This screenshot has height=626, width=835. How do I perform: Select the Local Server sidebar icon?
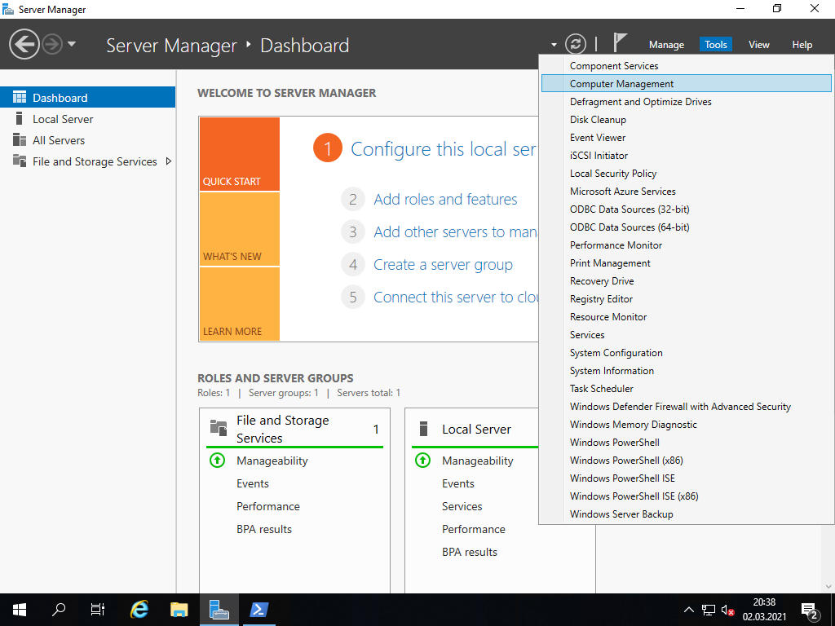20,119
